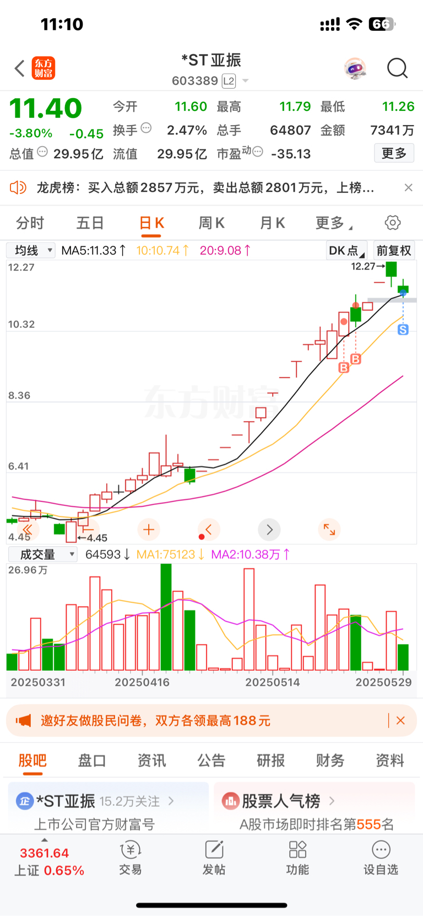Expand the 更多 chart period menu

tap(334, 223)
